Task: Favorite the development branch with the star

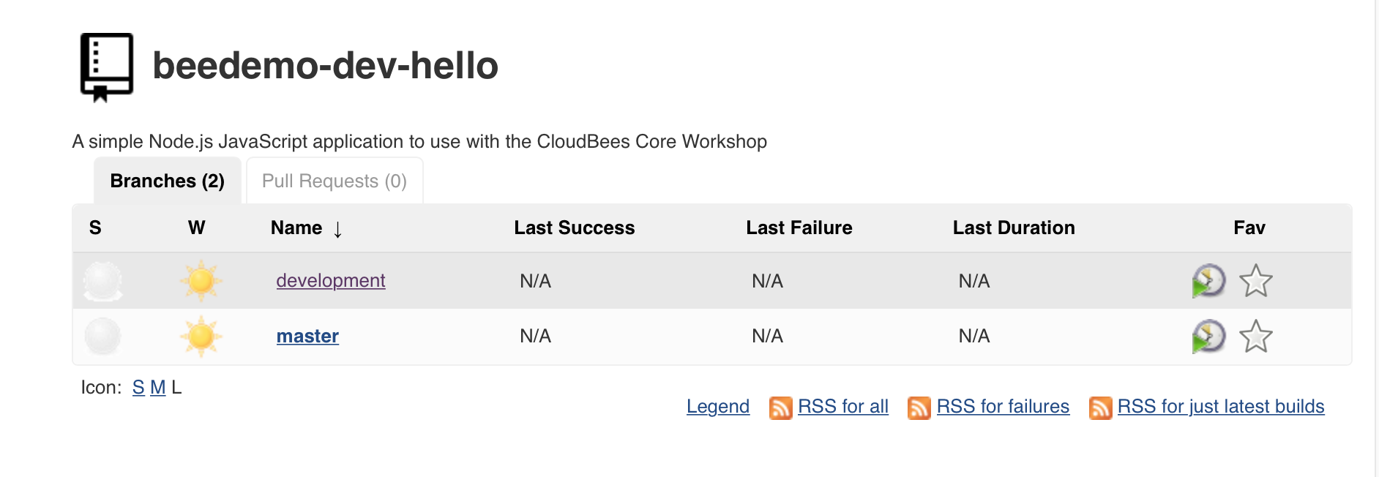Action: [1256, 281]
